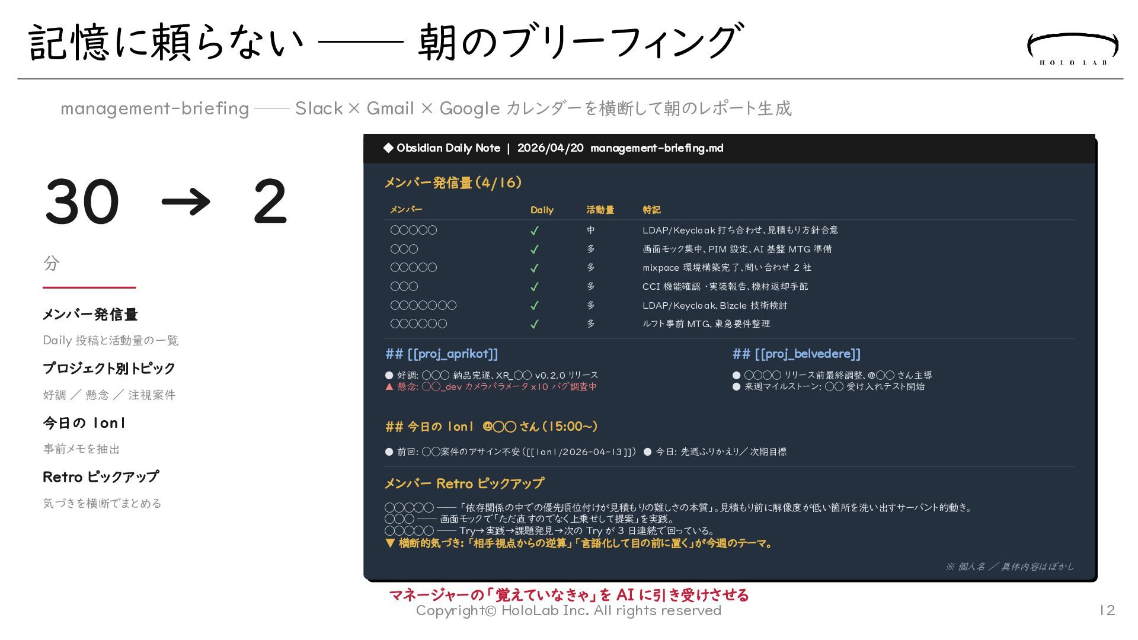Click the 活動量 column header
Viewport: 1138px width, 640px height.
point(600,210)
